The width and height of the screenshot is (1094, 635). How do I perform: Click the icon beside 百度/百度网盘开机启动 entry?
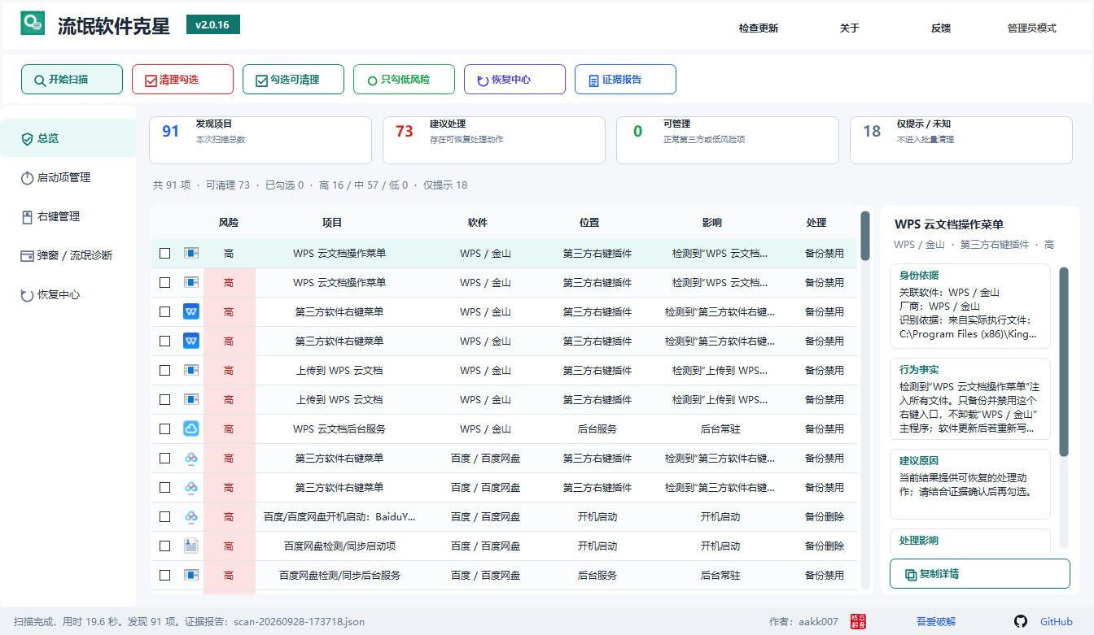(191, 516)
